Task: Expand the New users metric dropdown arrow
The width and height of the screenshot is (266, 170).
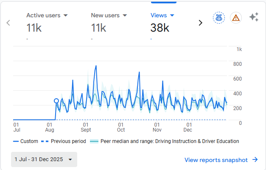Action: (124, 15)
